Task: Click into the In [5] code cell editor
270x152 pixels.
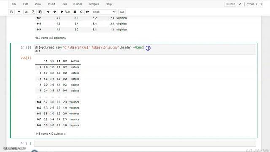Action: coord(145,49)
